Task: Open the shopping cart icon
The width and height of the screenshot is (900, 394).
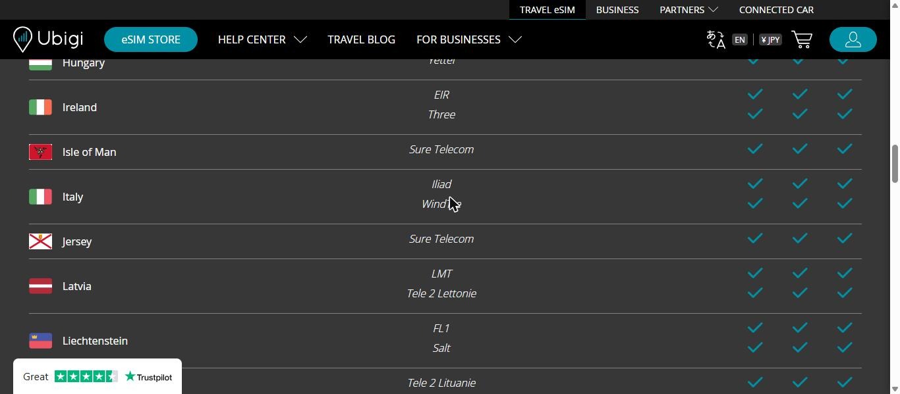Action: [802, 39]
